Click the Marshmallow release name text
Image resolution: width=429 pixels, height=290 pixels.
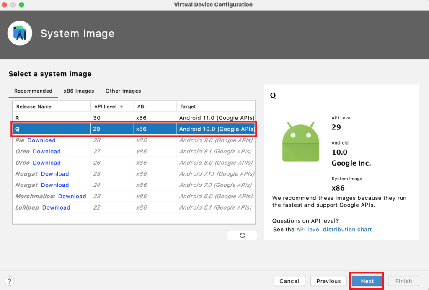tap(35, 197)
